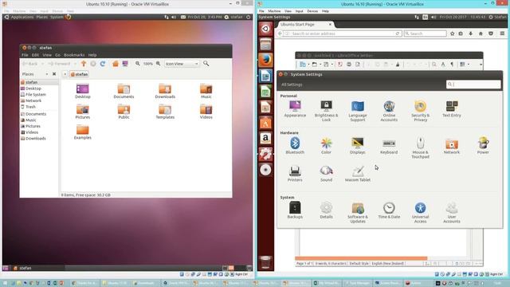
Task: Open Machine menu in Ubuntu 16.10 VirtualBox window
Action: (274, 11)
